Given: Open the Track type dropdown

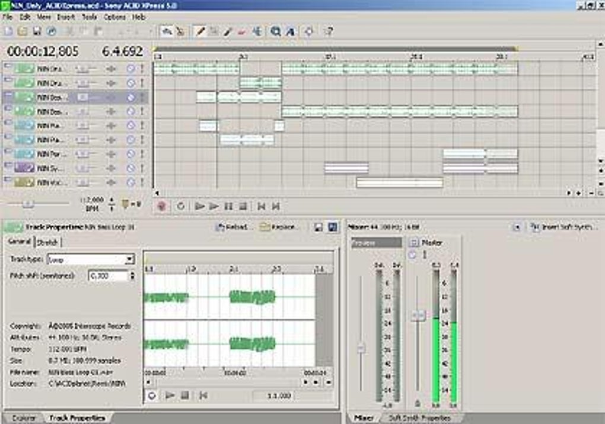Looking at the screenshot, I should [129, 259].
